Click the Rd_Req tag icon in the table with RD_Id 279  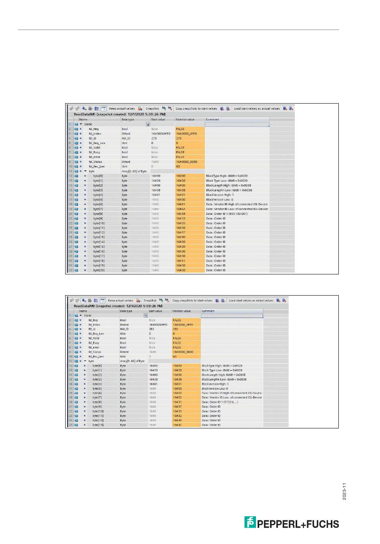[76, 129]
